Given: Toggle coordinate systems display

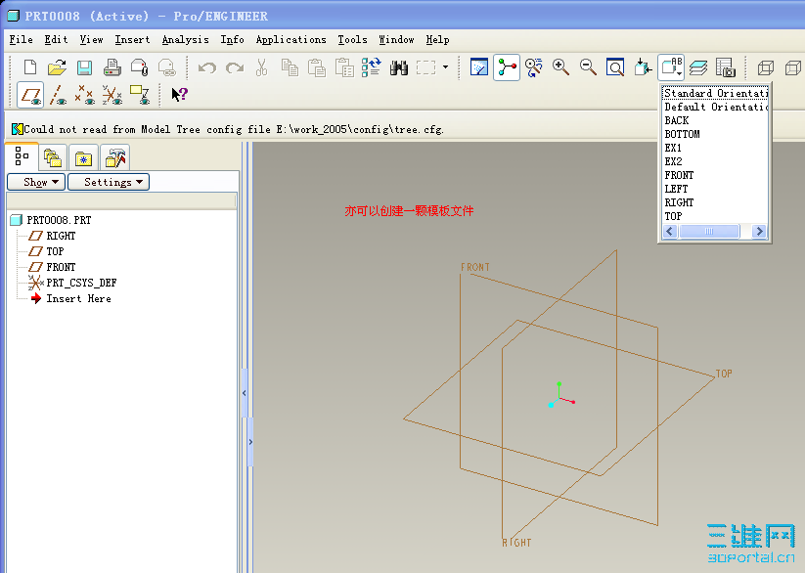Looking at the screenshot, I should click(x=112, y=95).
